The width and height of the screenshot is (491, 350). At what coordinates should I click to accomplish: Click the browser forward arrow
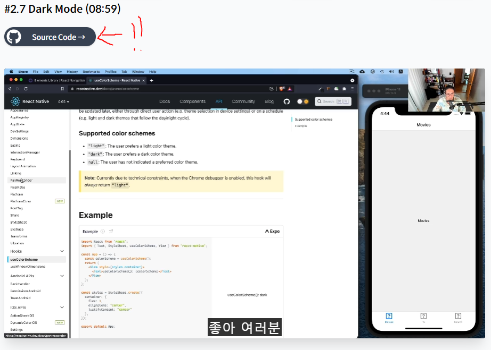(18, 89)
